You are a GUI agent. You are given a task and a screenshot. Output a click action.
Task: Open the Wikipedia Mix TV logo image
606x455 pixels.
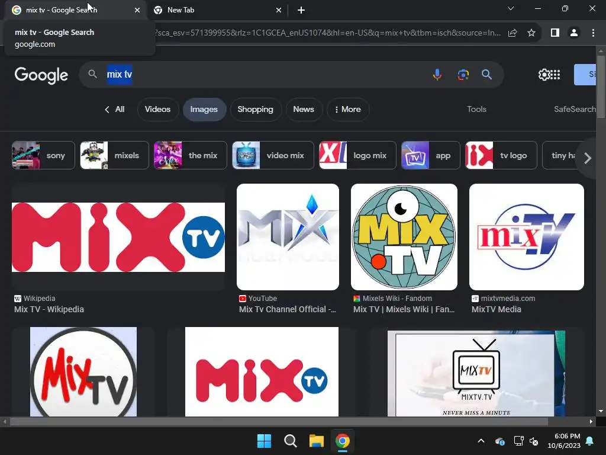[118, 237]
